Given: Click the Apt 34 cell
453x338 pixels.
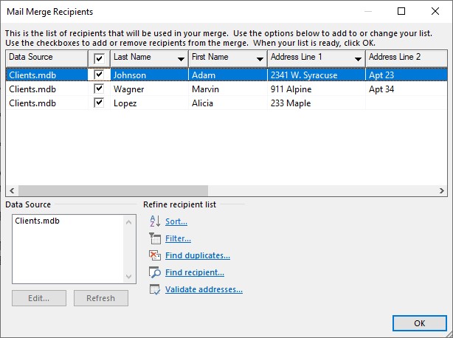Looking at the screenshot, I should coord(407,89).
